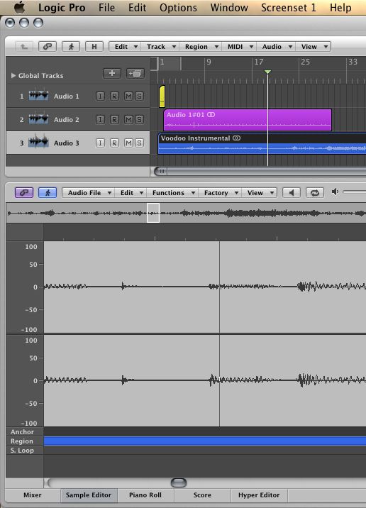Open the Logic Pro application menu

(62, 8)
